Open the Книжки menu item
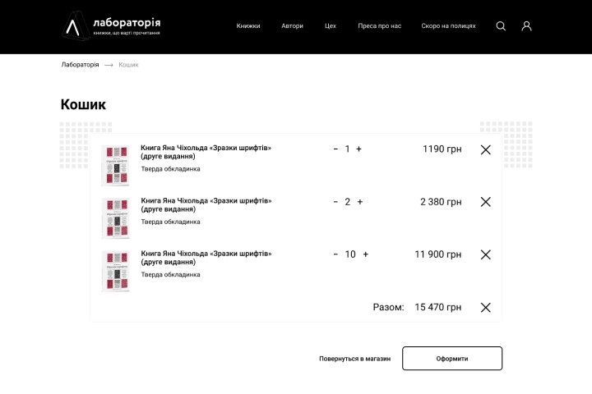The width and height of the screenshot is (592, 394). point(248,26)
